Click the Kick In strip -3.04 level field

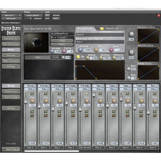pos(32,143)
